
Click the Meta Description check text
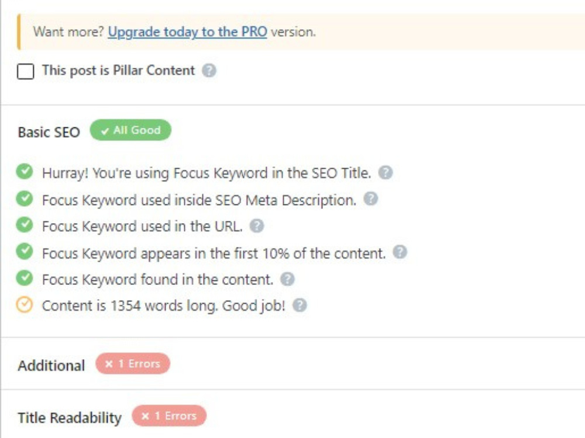click(199, 200)
